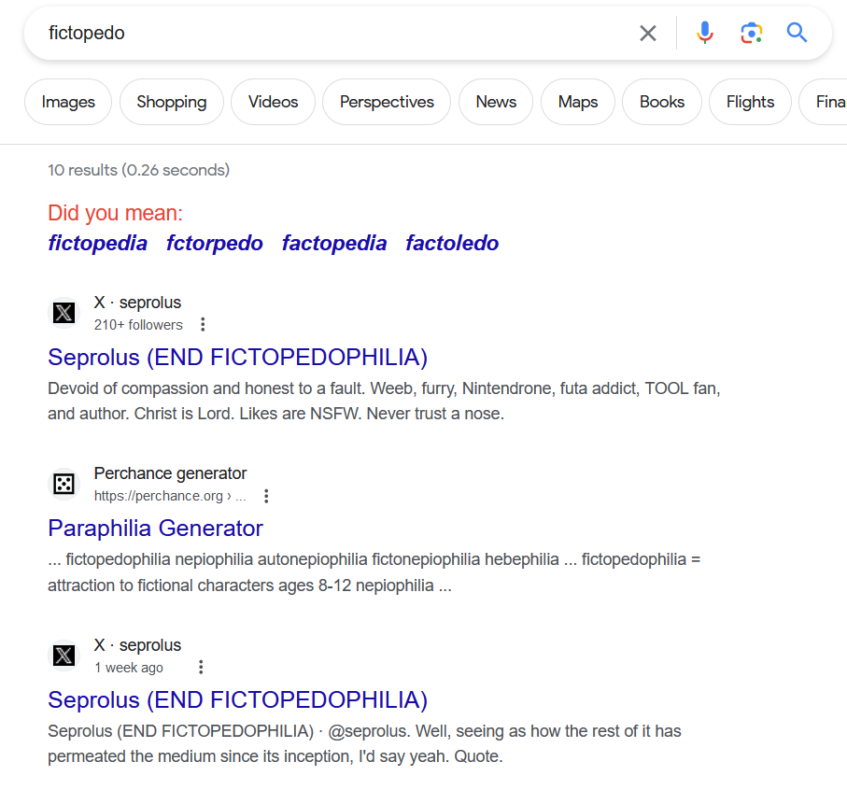Switch to the Videos filter
847x790 pixels.
[x=273, y=102]
